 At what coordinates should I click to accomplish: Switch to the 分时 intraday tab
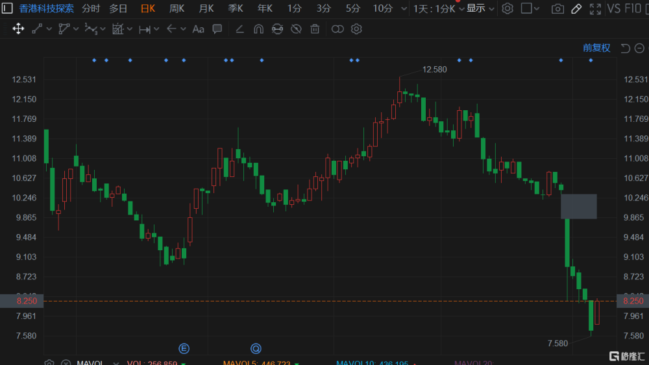[91, 8]
